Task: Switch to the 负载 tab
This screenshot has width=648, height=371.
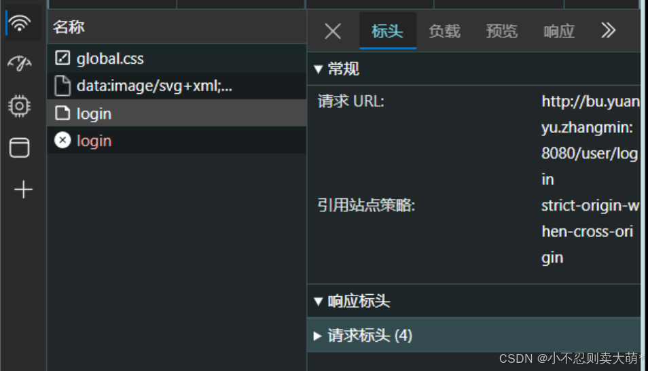Action: click(x=445, y=31)
